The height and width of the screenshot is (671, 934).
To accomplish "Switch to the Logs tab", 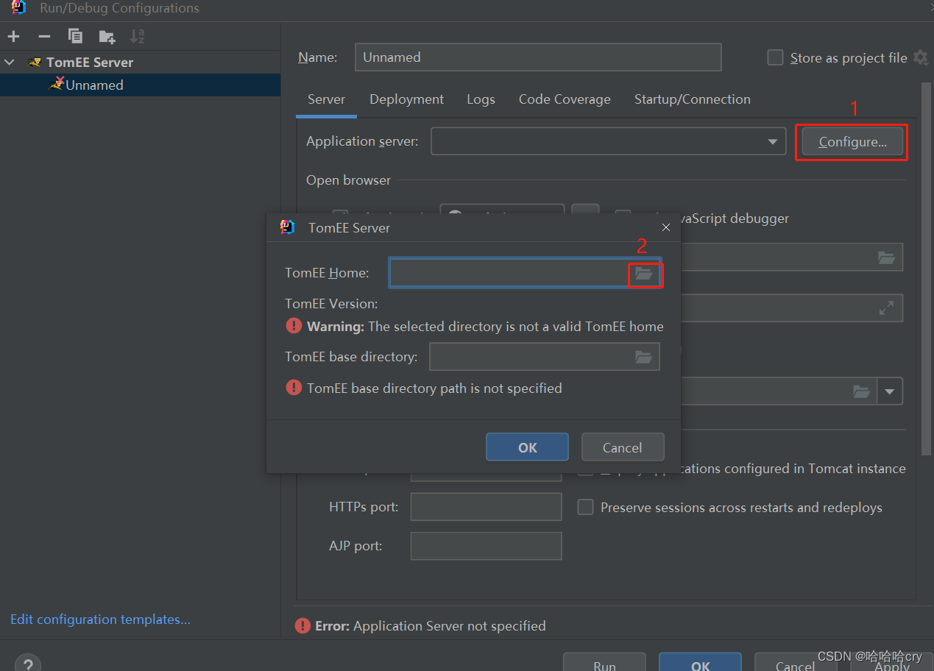I will point(481,99).
